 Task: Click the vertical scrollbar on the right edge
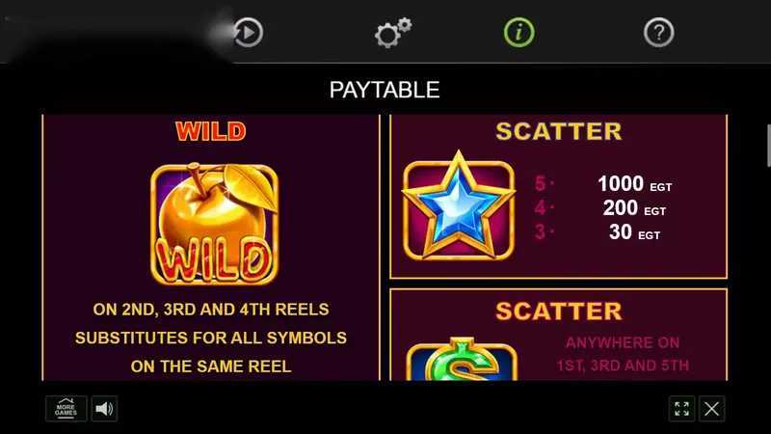click(x=768, y=146)
